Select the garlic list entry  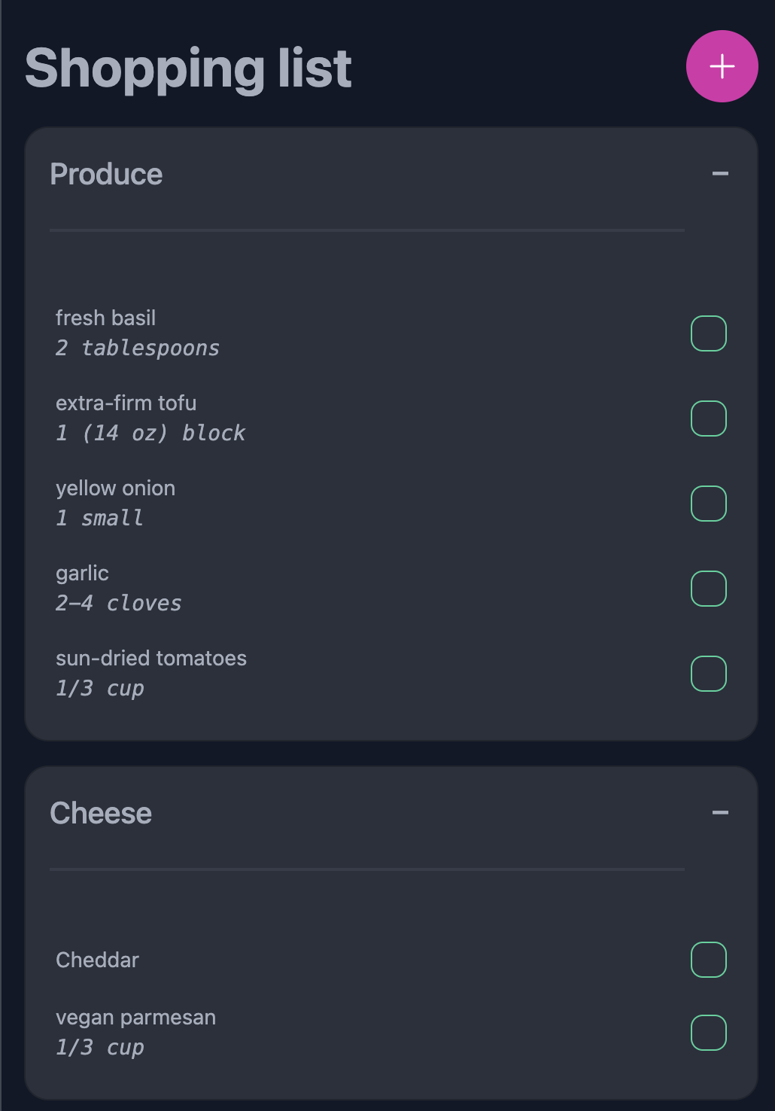pos(82,573)
